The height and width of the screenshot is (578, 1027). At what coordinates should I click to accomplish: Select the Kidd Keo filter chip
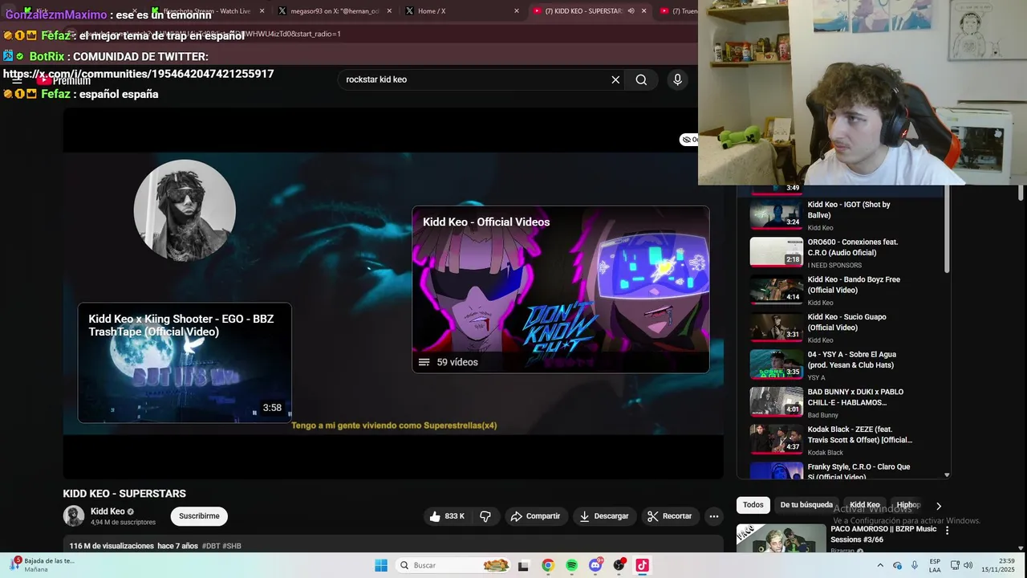865,505
